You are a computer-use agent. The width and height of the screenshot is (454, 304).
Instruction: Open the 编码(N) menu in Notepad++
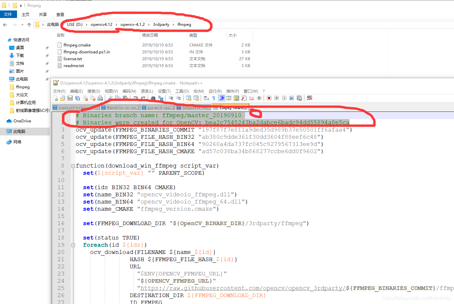[129, 91]
